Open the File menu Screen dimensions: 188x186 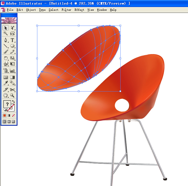[x=10, y=10]
